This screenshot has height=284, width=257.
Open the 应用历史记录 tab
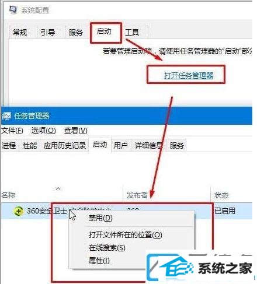point(65,145)
